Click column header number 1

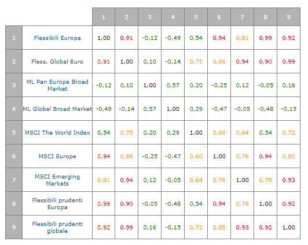[x=104, y=17]
